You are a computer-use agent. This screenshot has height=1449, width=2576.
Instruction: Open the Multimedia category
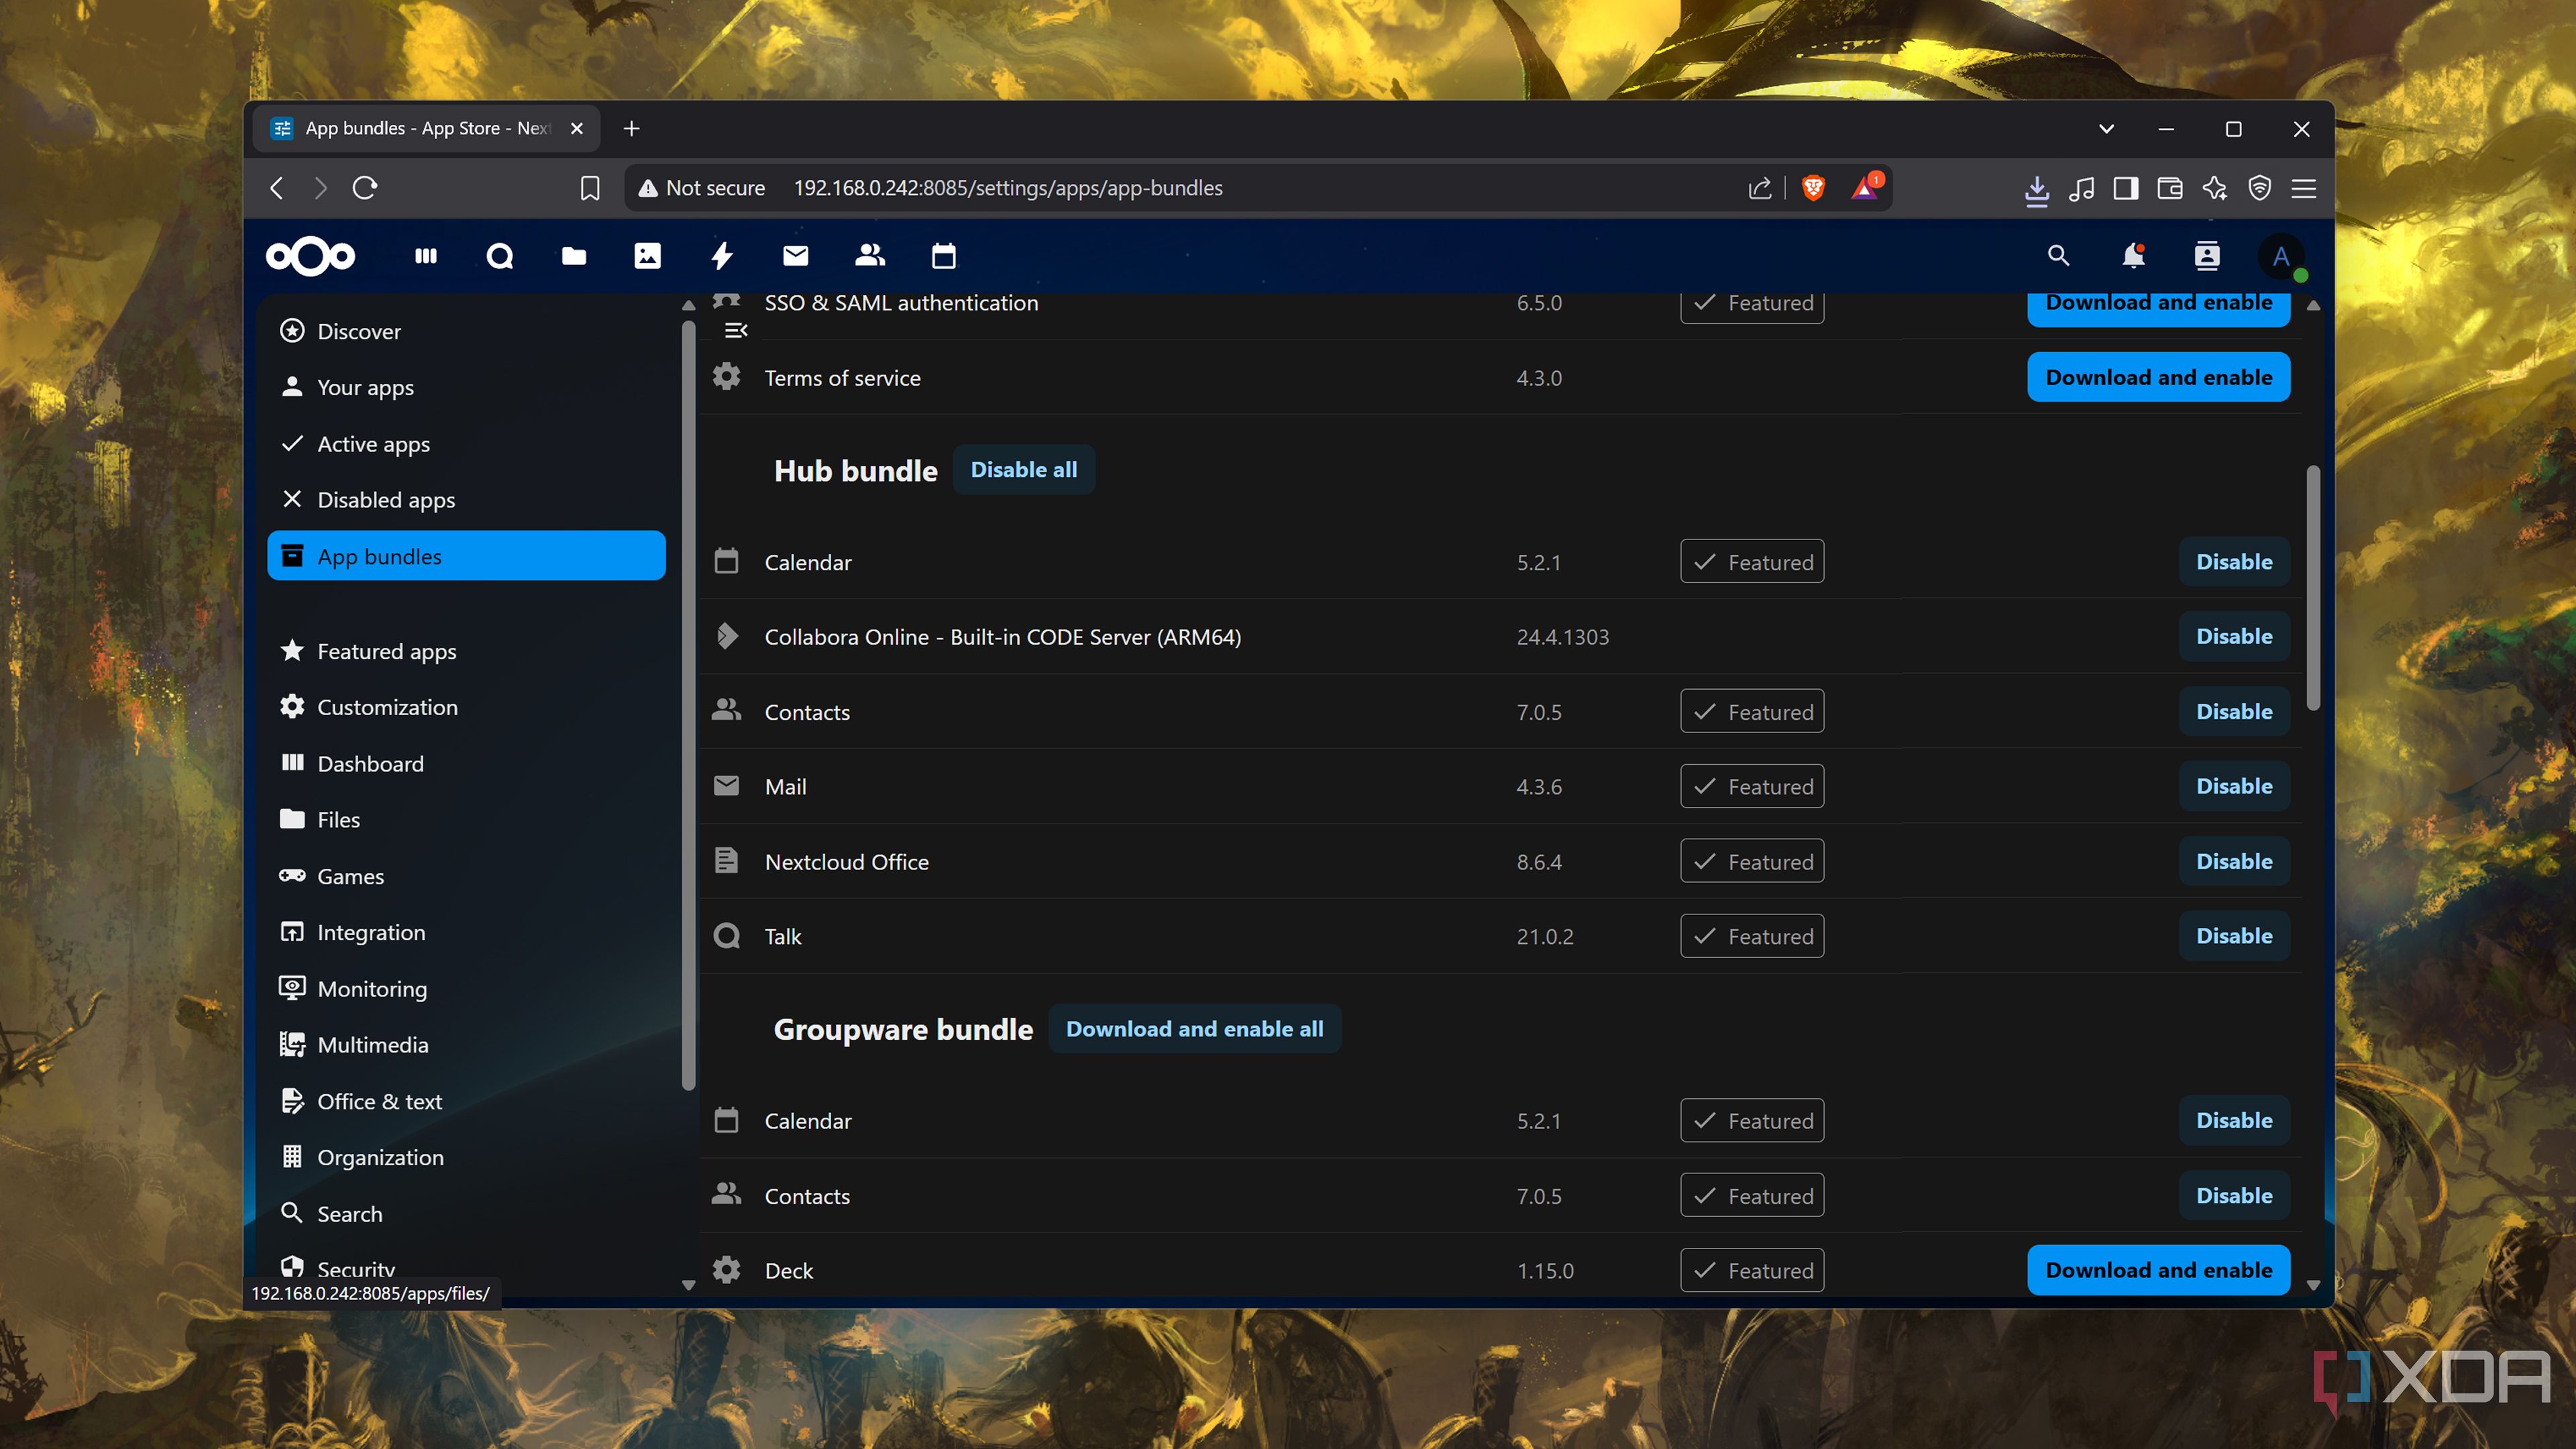click(466, 1044)
